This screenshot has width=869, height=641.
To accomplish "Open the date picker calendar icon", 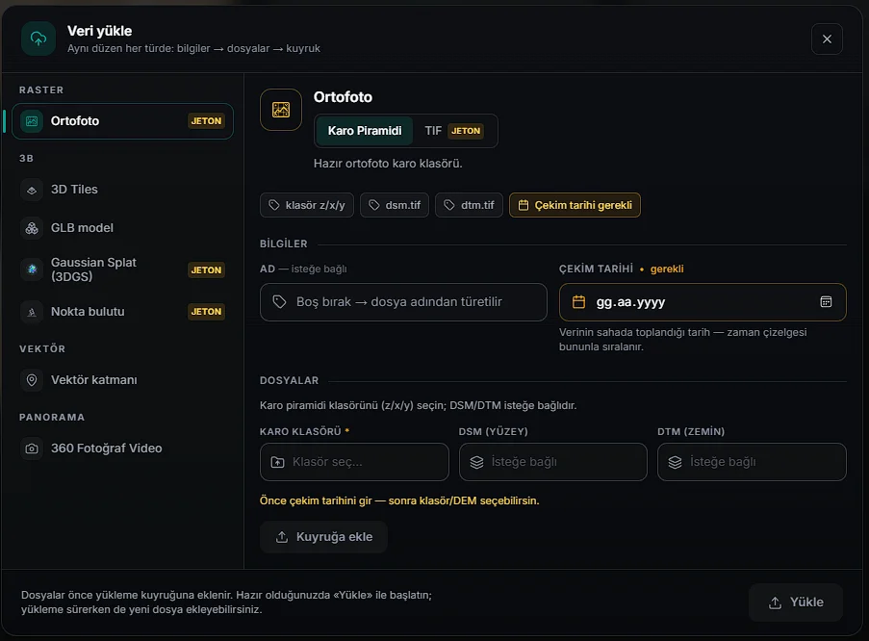I will (826, 301).
